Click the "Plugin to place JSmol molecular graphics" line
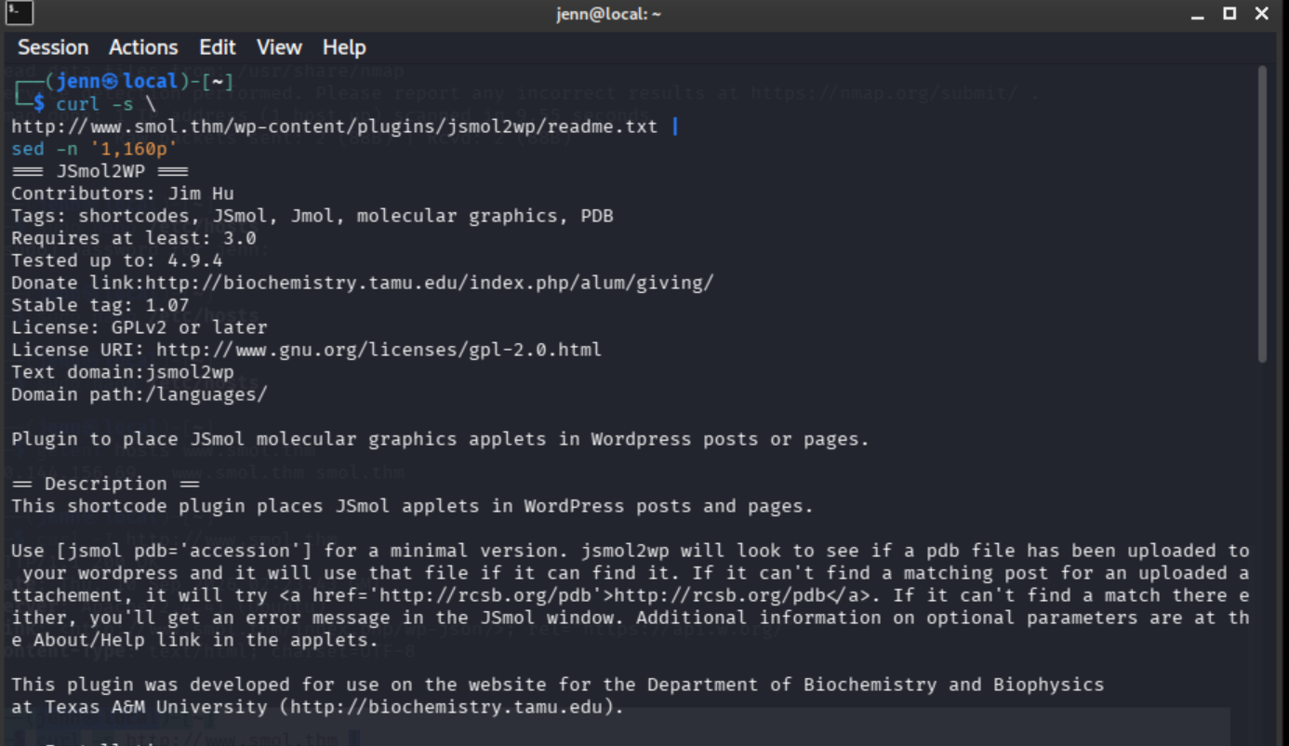 (441, 439)
